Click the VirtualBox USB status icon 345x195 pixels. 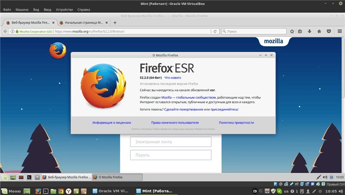pyautogui.click(x=292, y=184)
